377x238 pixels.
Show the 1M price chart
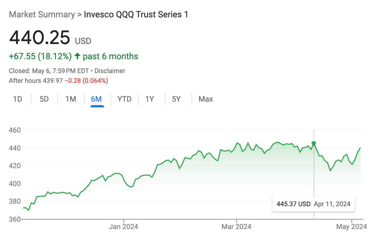pyautogui.click(x=71, y=99)
